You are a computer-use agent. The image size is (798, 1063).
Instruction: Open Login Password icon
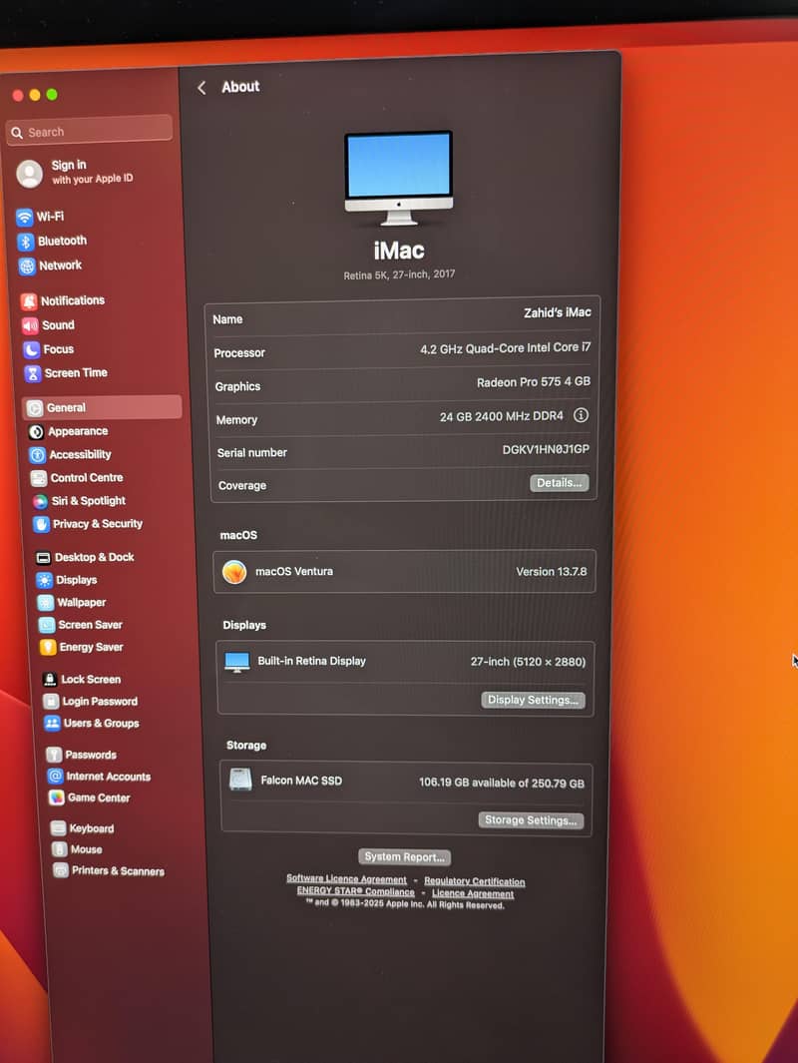coord(52,701)
